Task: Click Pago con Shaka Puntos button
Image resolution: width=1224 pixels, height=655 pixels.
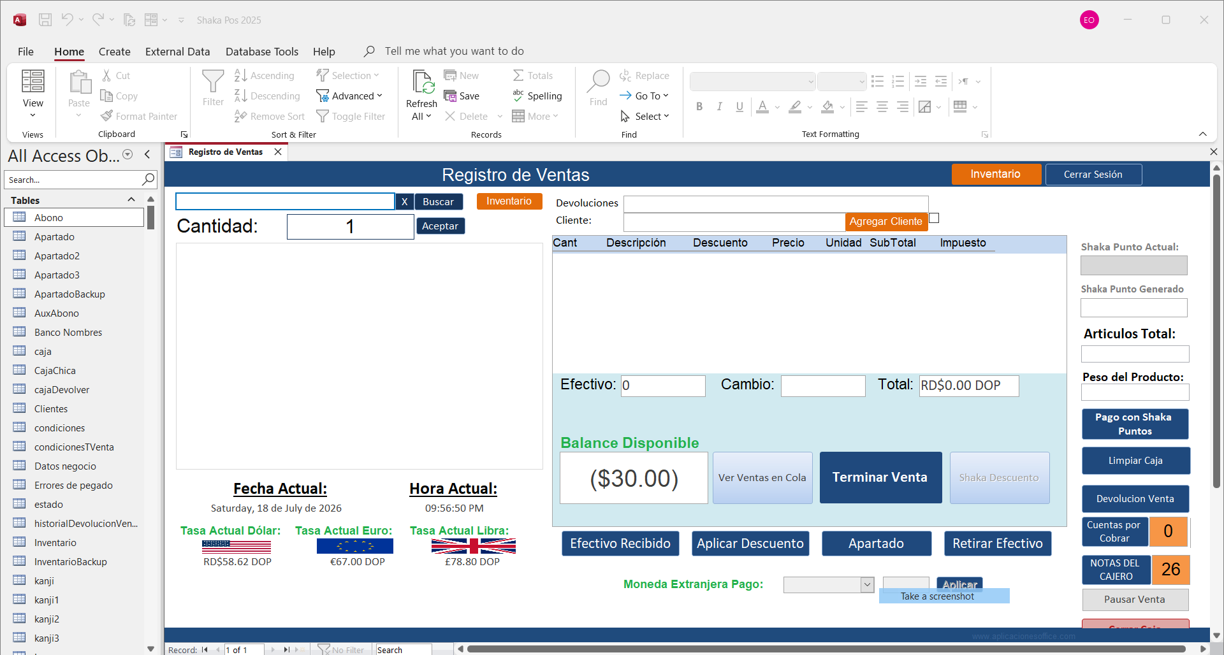Action: click(1135, 424)
